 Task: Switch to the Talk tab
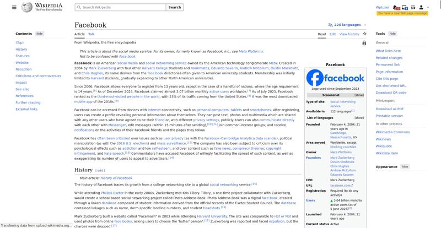tap(92, 34)
